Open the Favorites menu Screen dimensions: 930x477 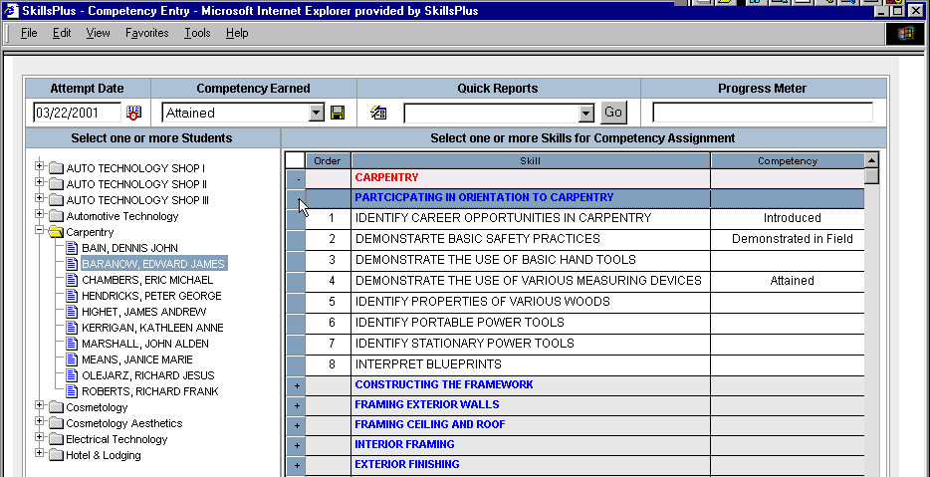[147, 33]
